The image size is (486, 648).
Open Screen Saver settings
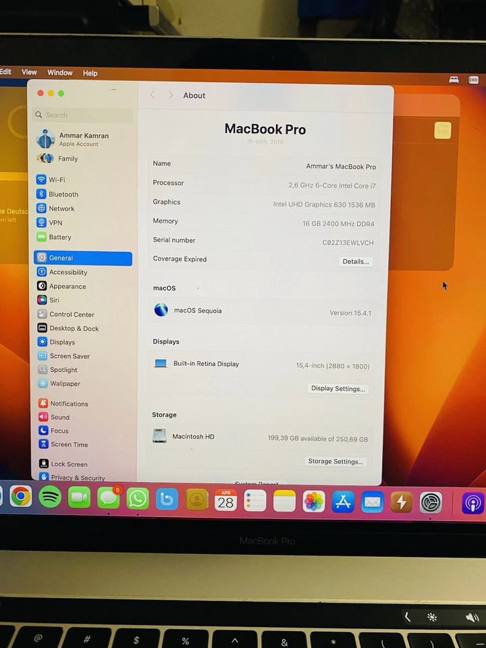63,356
